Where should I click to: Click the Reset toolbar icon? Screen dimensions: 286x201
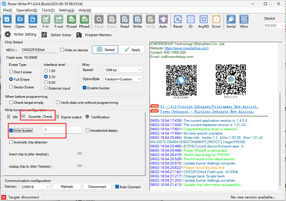pyautogui.click(x=178, y=19)
